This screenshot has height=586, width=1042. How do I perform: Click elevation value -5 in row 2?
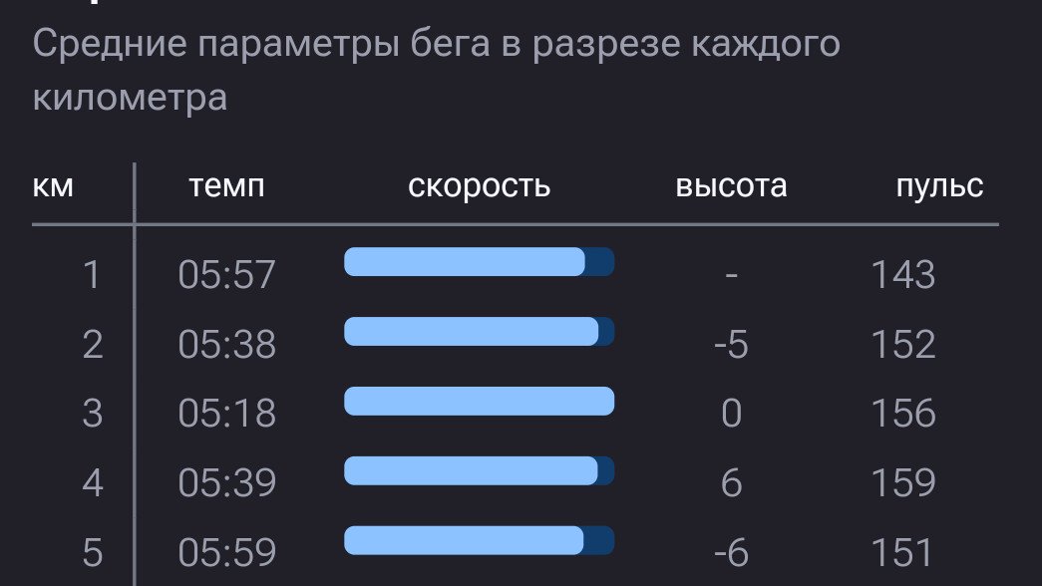click(731, 344)
